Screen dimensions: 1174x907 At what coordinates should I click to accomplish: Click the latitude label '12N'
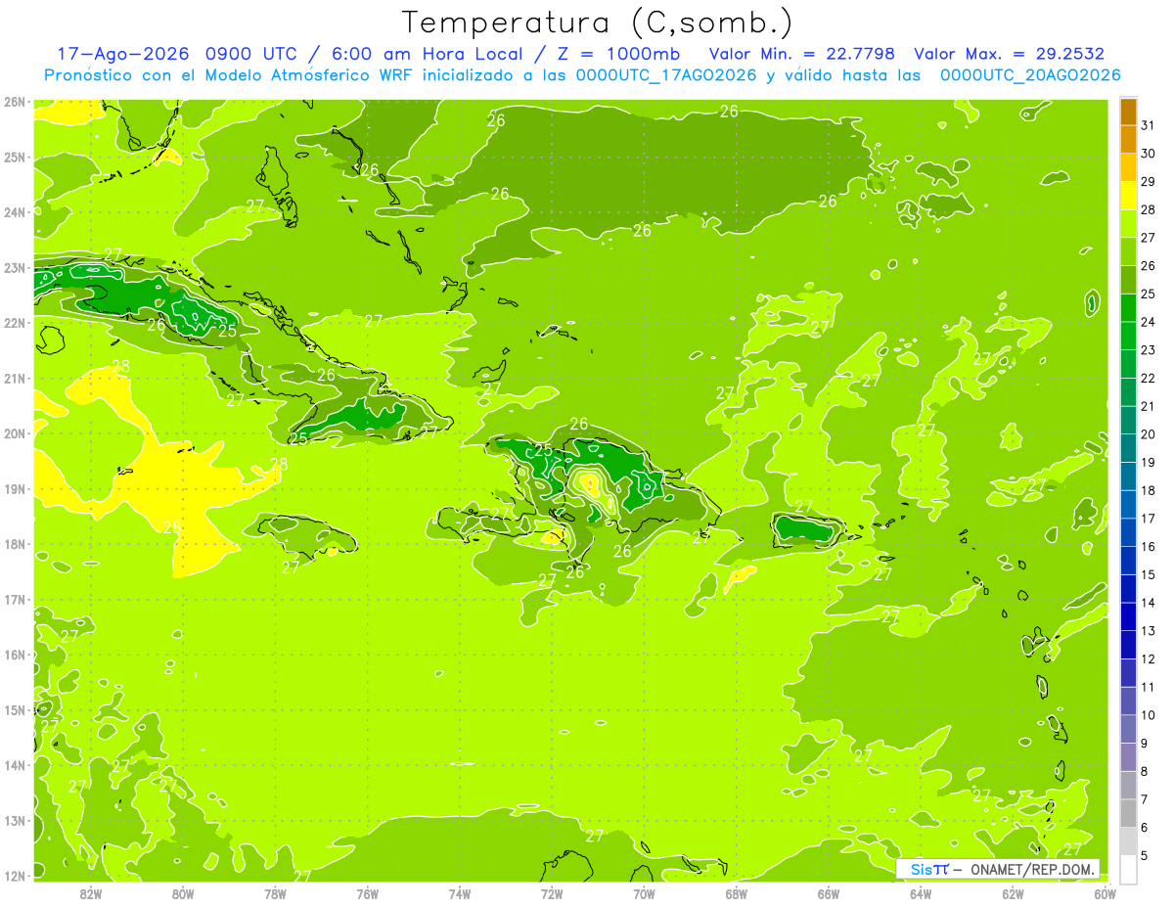pos(14,876)
